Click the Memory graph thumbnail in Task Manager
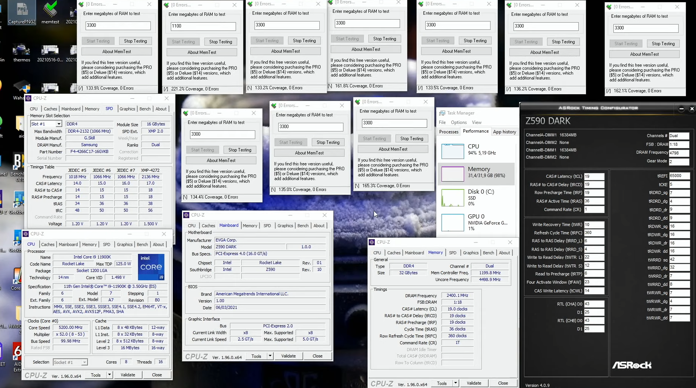Viewport: 696px width, 388px height. [x=453, y=174]
